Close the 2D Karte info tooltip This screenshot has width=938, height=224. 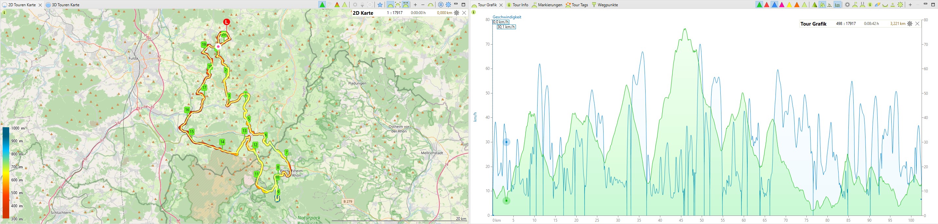click(x=464, y=13)
